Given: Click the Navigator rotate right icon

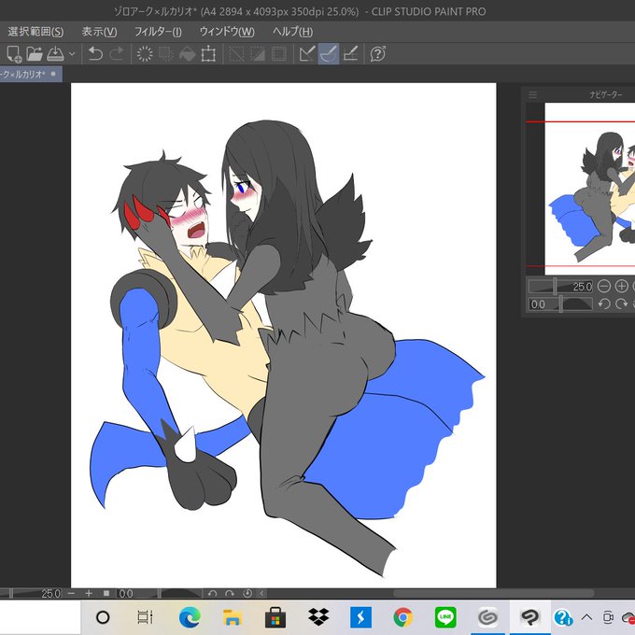Looking at the screenshot, I should (621, 303).
